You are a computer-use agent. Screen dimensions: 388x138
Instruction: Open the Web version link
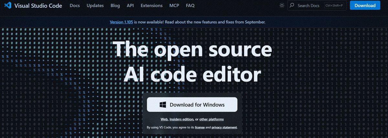[164, 119]
